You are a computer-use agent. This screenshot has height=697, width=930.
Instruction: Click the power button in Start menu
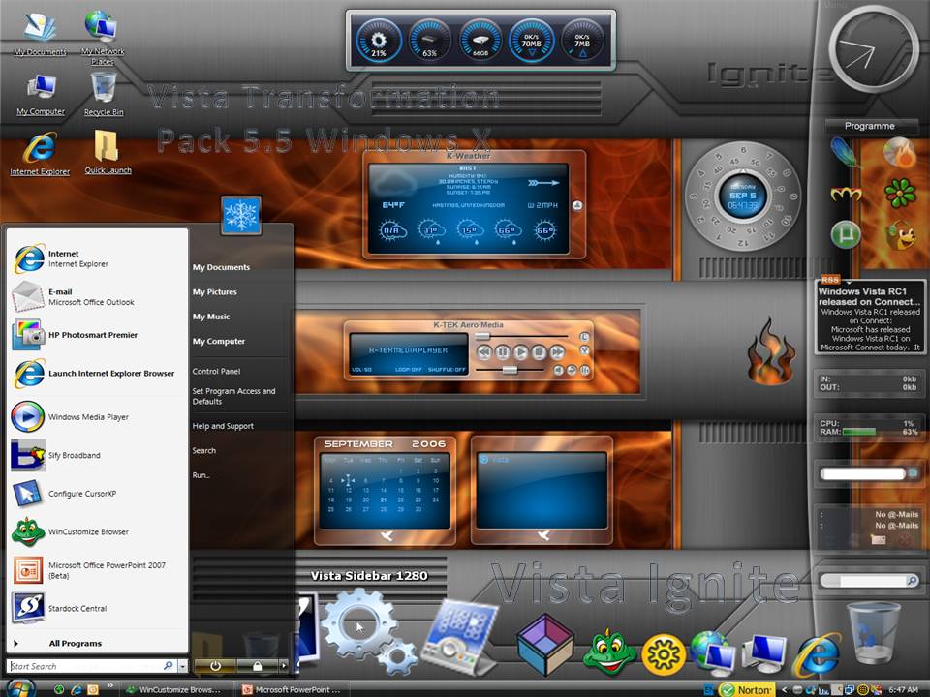pos(215,666)
